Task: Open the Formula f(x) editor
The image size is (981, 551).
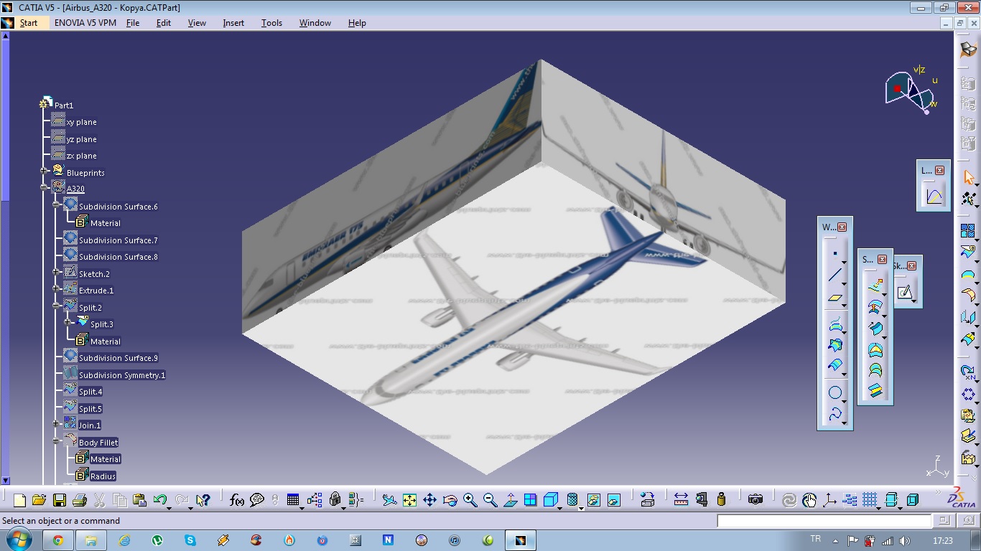Action: (x=237, y=500)
